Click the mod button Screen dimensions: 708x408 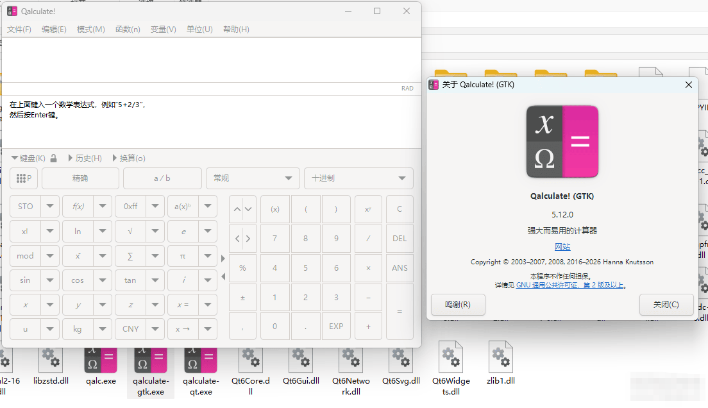(x=25, y=256)
